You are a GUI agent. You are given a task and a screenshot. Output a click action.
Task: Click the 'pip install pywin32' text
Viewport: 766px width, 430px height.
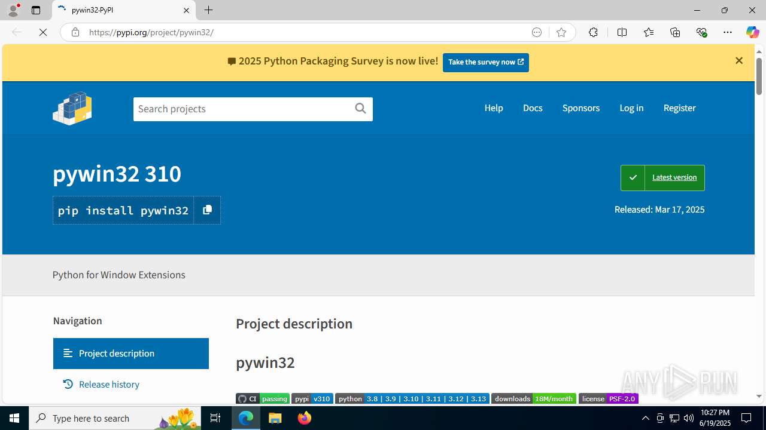(123, 210)
